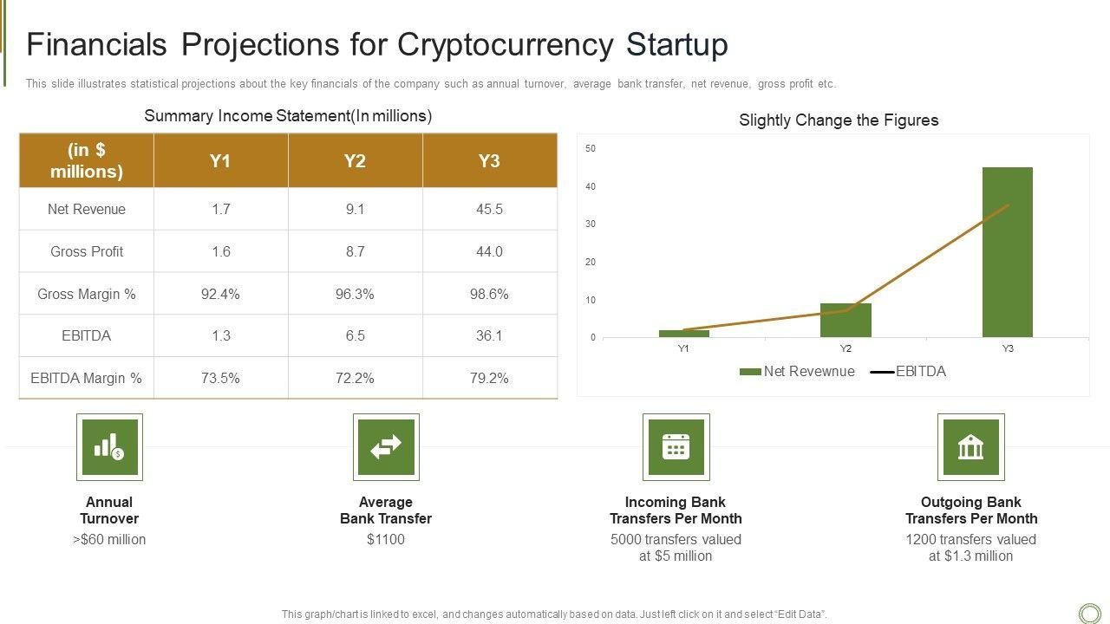Select the Y2 green bar in chart
1110x624 pixels.
click(x=846, y=321)
